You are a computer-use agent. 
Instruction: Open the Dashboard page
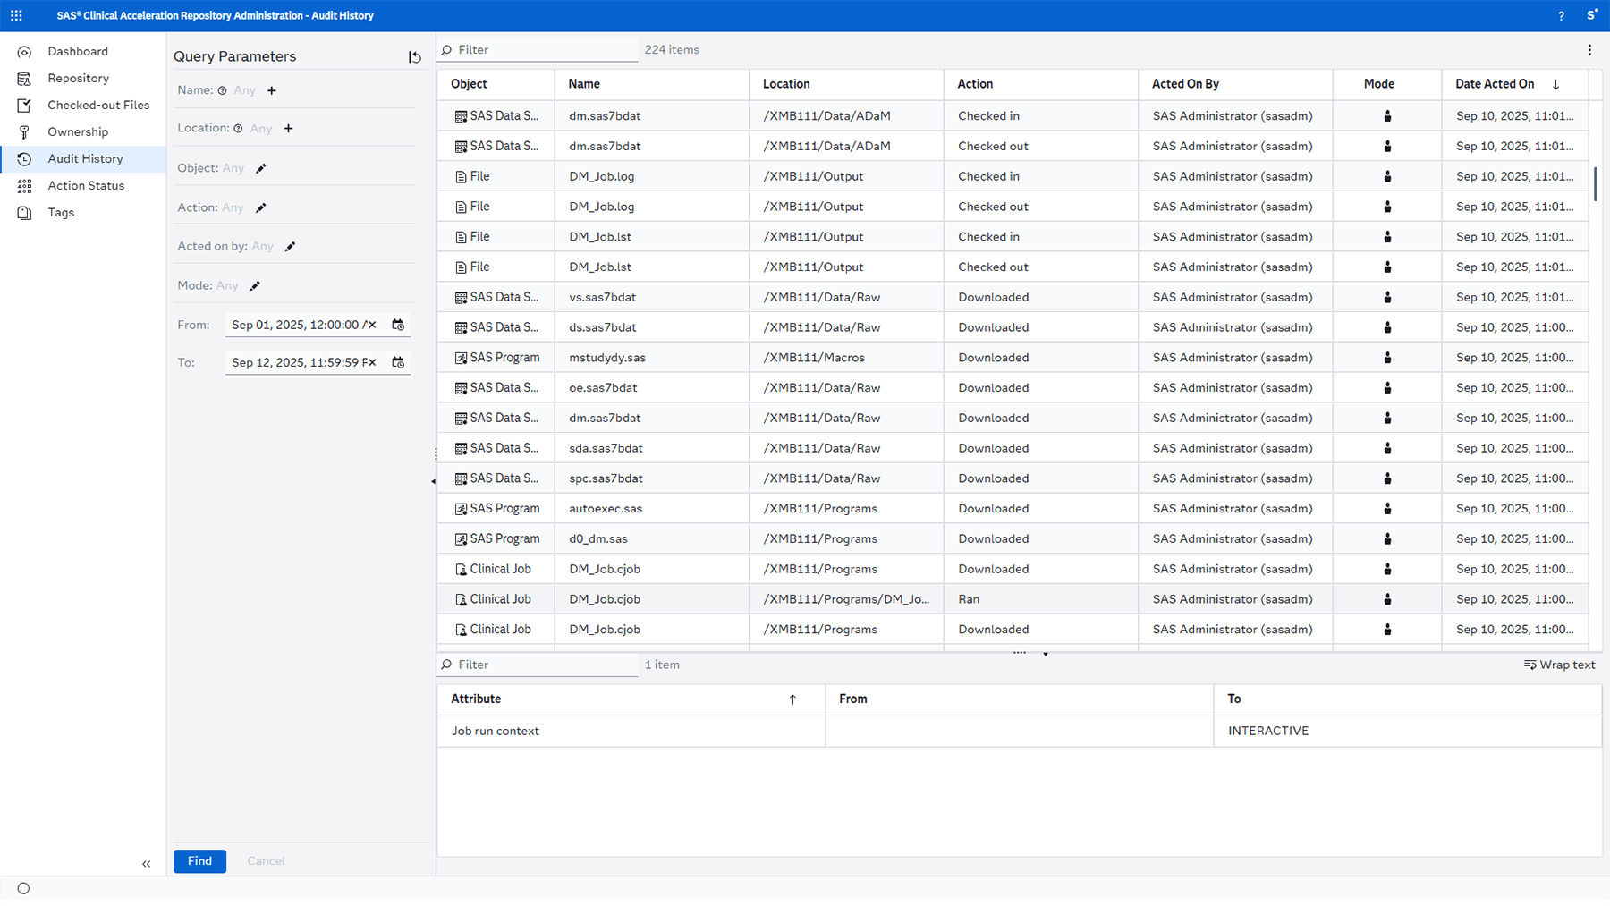point(77,51)
